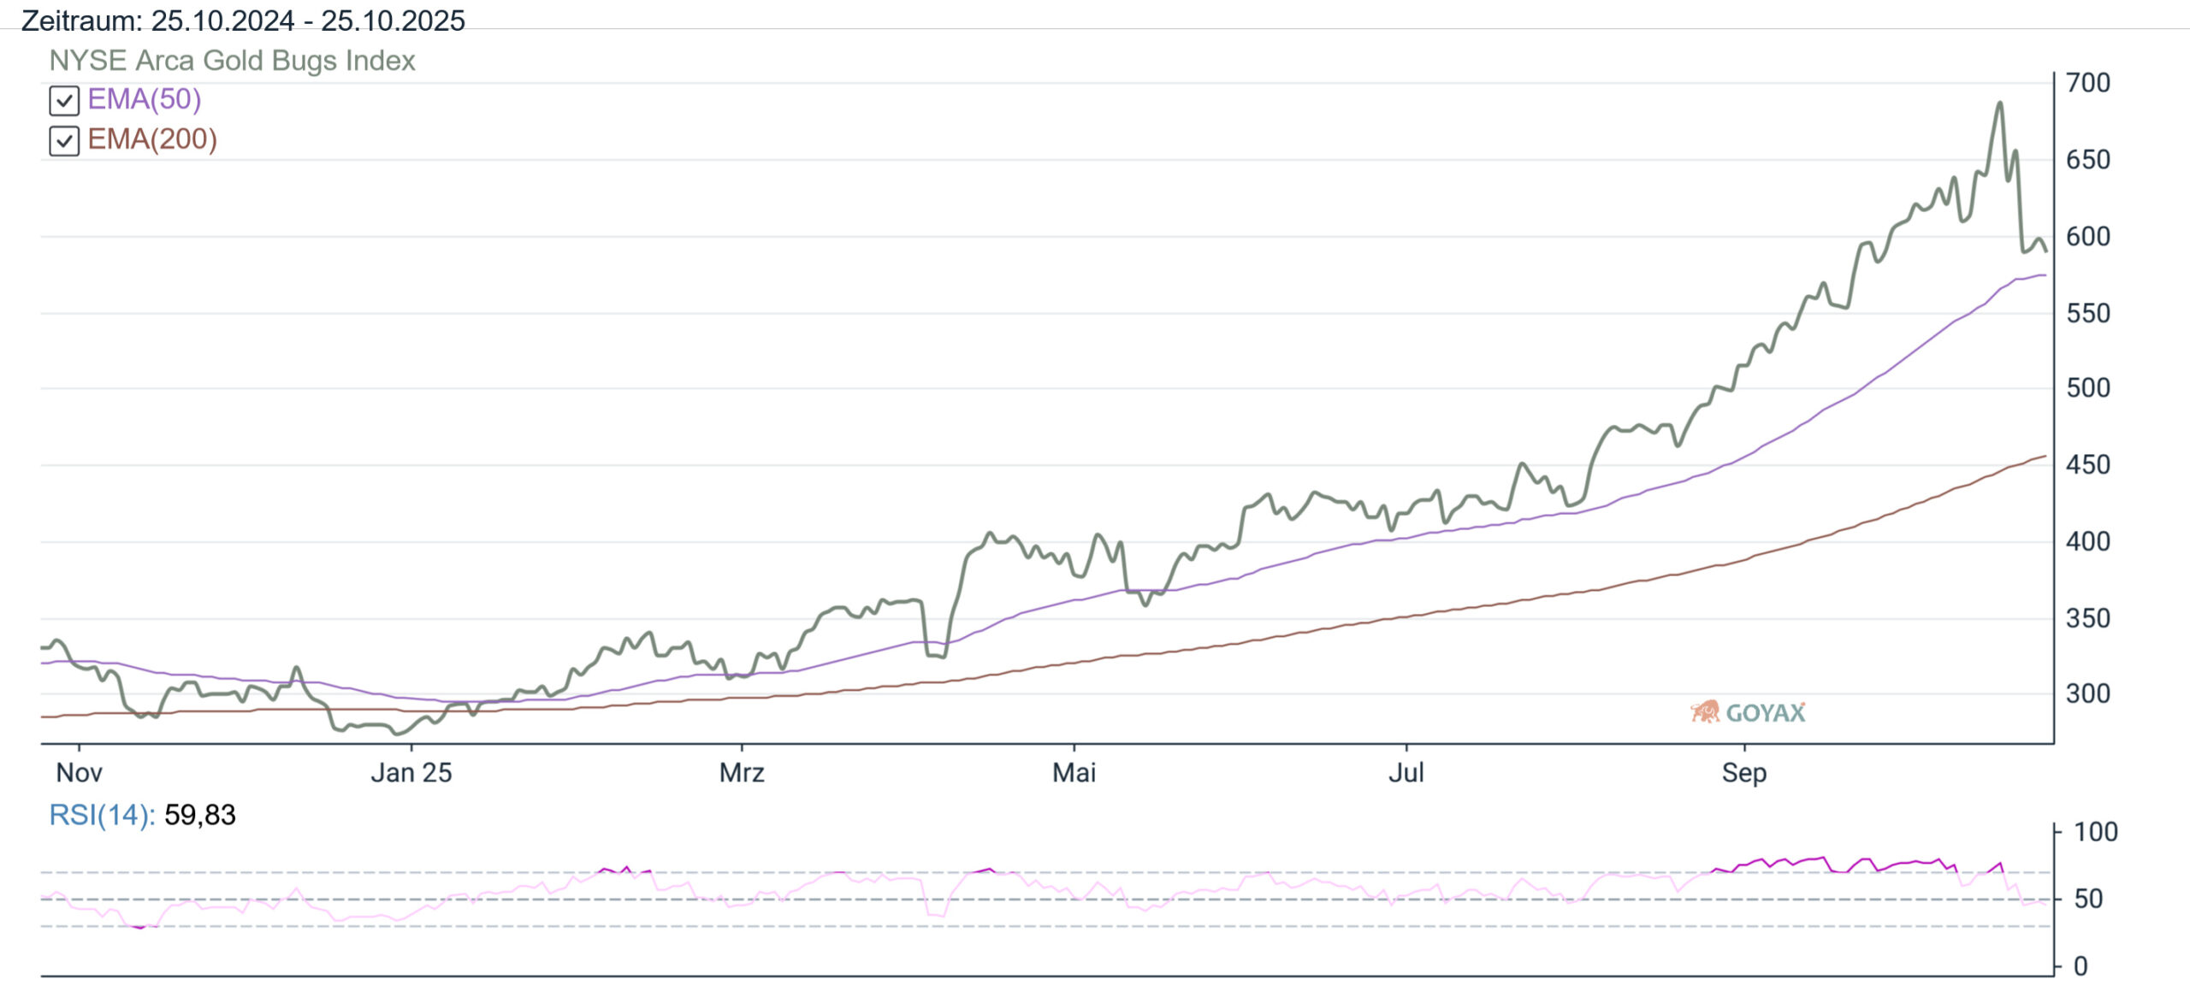Click the Jan 25 axis label

point(411,773)
